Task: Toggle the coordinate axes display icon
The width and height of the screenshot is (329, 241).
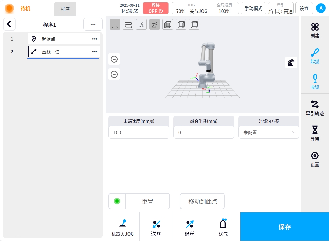Action: tap(115, 24)
